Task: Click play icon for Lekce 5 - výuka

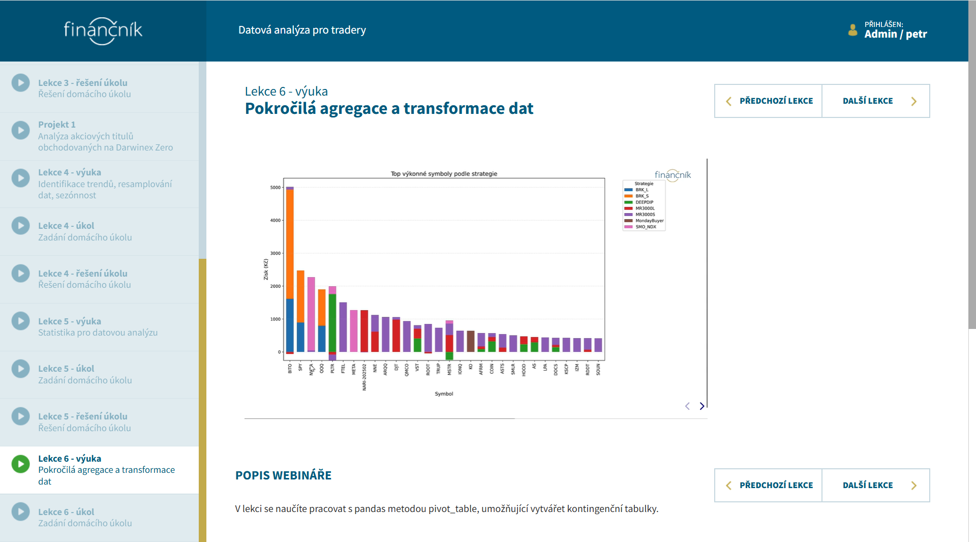Action: [x=21, y=321]
